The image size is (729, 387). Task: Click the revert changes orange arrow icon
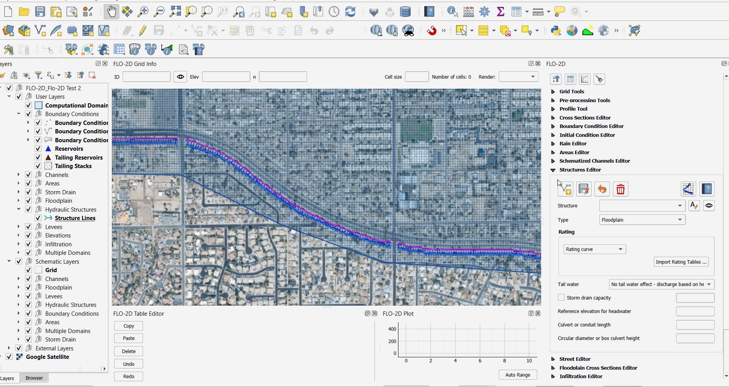coord(602,189)
